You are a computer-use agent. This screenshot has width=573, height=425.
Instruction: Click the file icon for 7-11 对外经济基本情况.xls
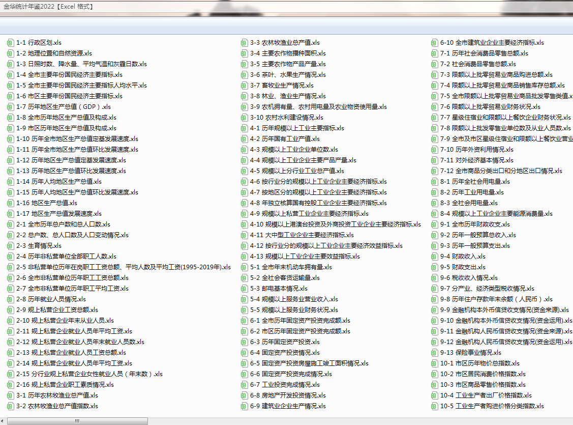[434, 160]
